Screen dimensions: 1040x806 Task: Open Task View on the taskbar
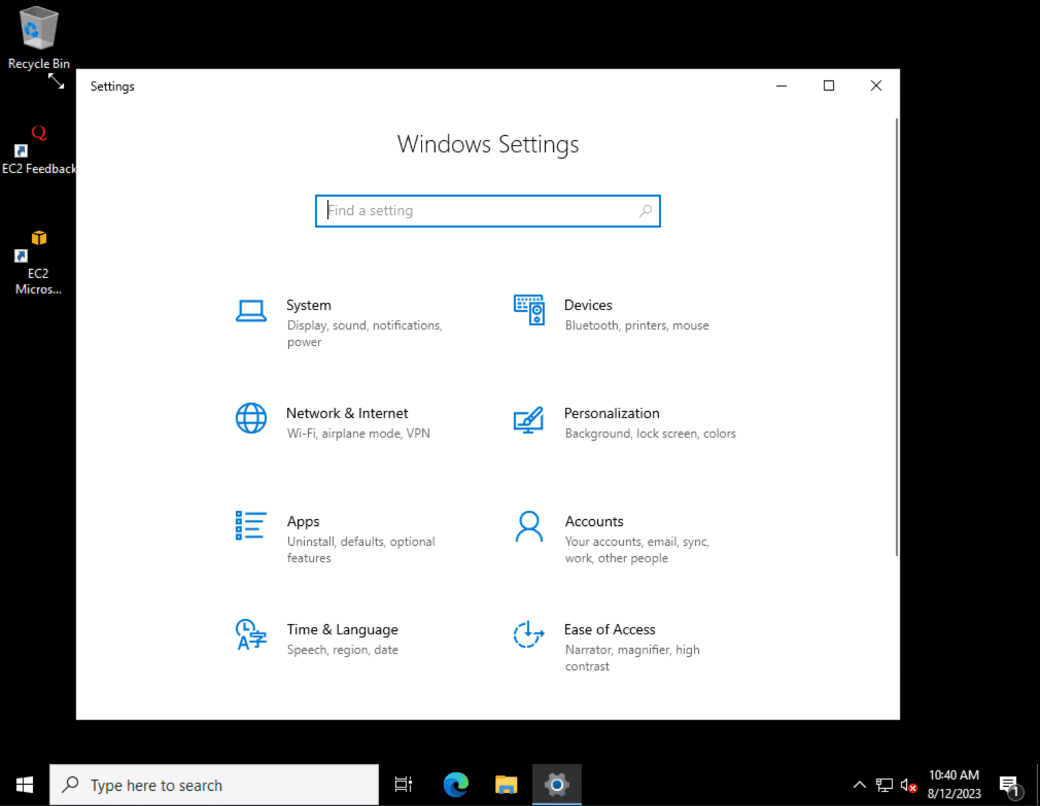(x=403, y=784)
